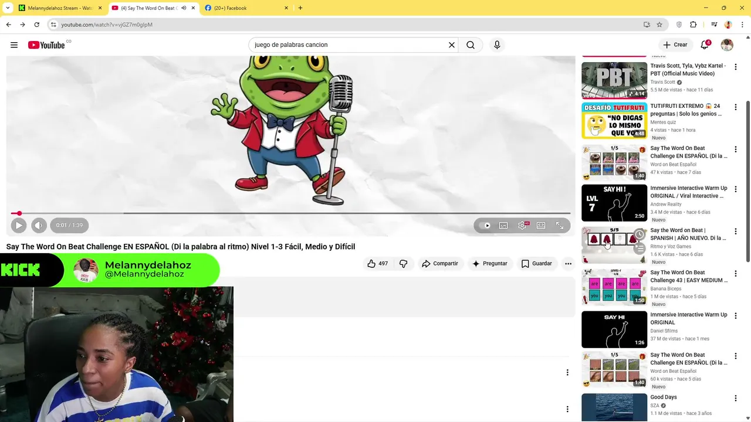Open the notifications bell
The width and height of the screenshot is (751, 422).
705,45
